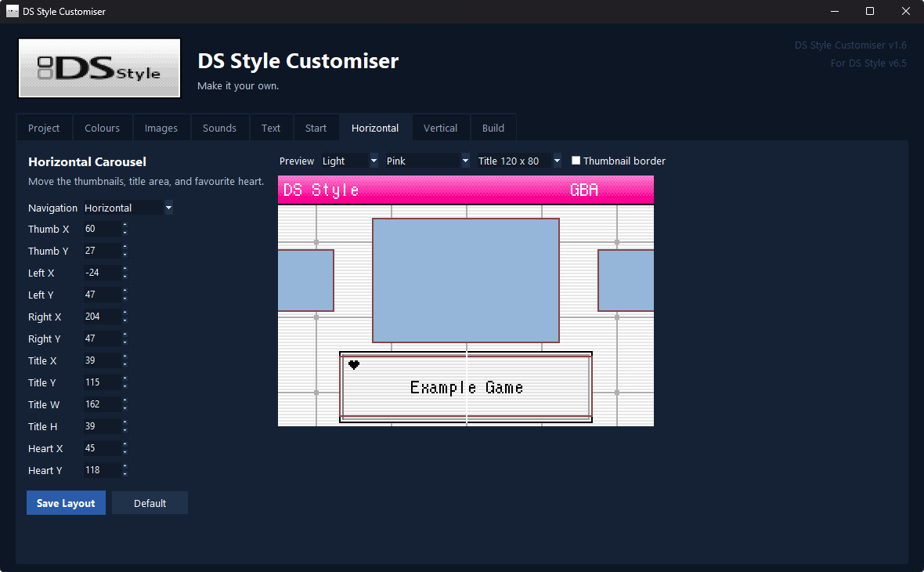
Task: Click the left thumbnail in preview
Action: 306,280
